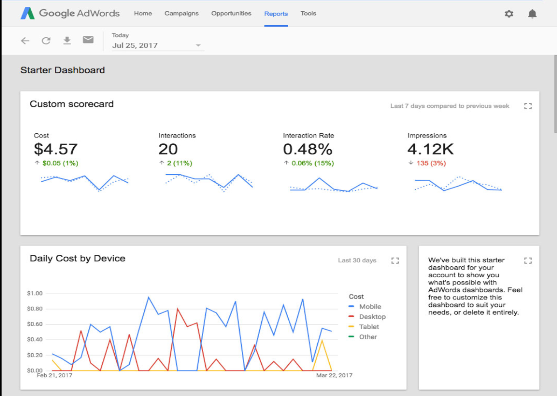This screenshot has width=557, height=396.
Task: Open the date range dropdown arrow
Action: pyautogui.click(x=198, y=45)
